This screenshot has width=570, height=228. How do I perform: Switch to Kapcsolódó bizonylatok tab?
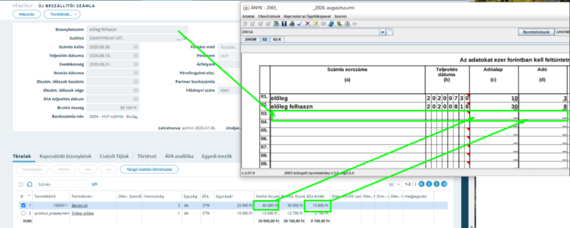pos(65,156)
